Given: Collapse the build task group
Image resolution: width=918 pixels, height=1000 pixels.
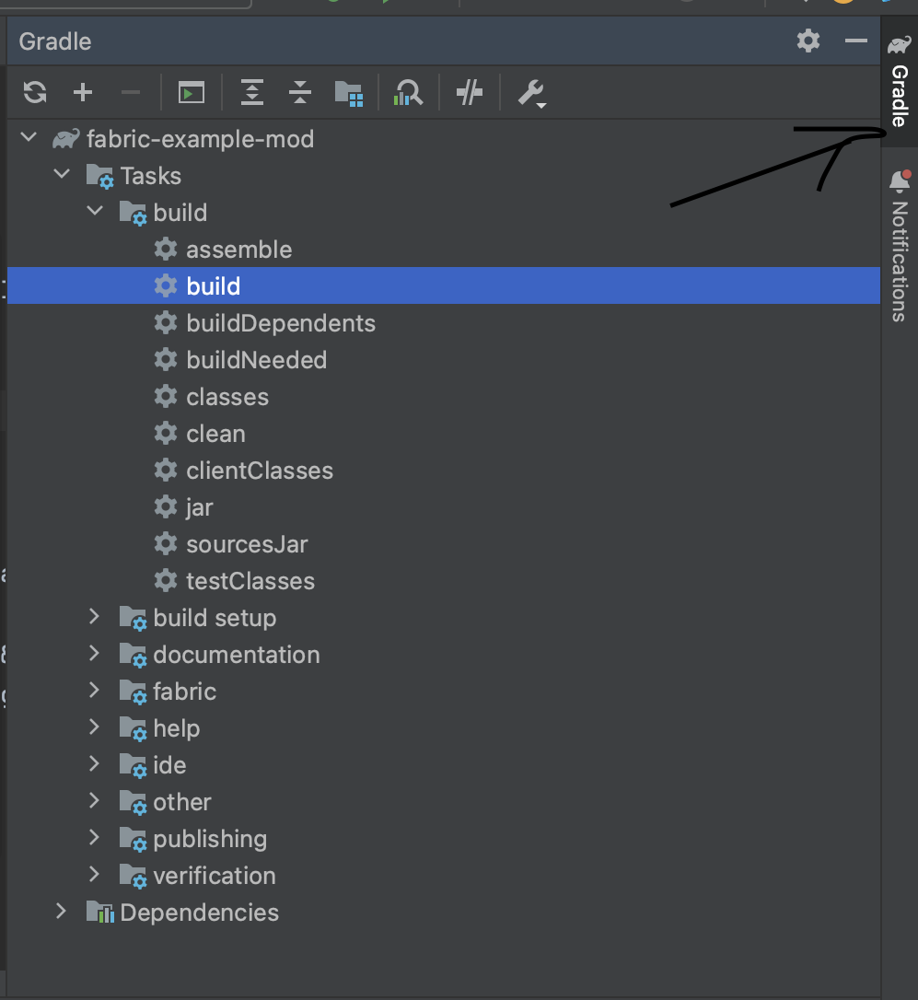Looking at the screenshot, I should click(x=95, y=212).
